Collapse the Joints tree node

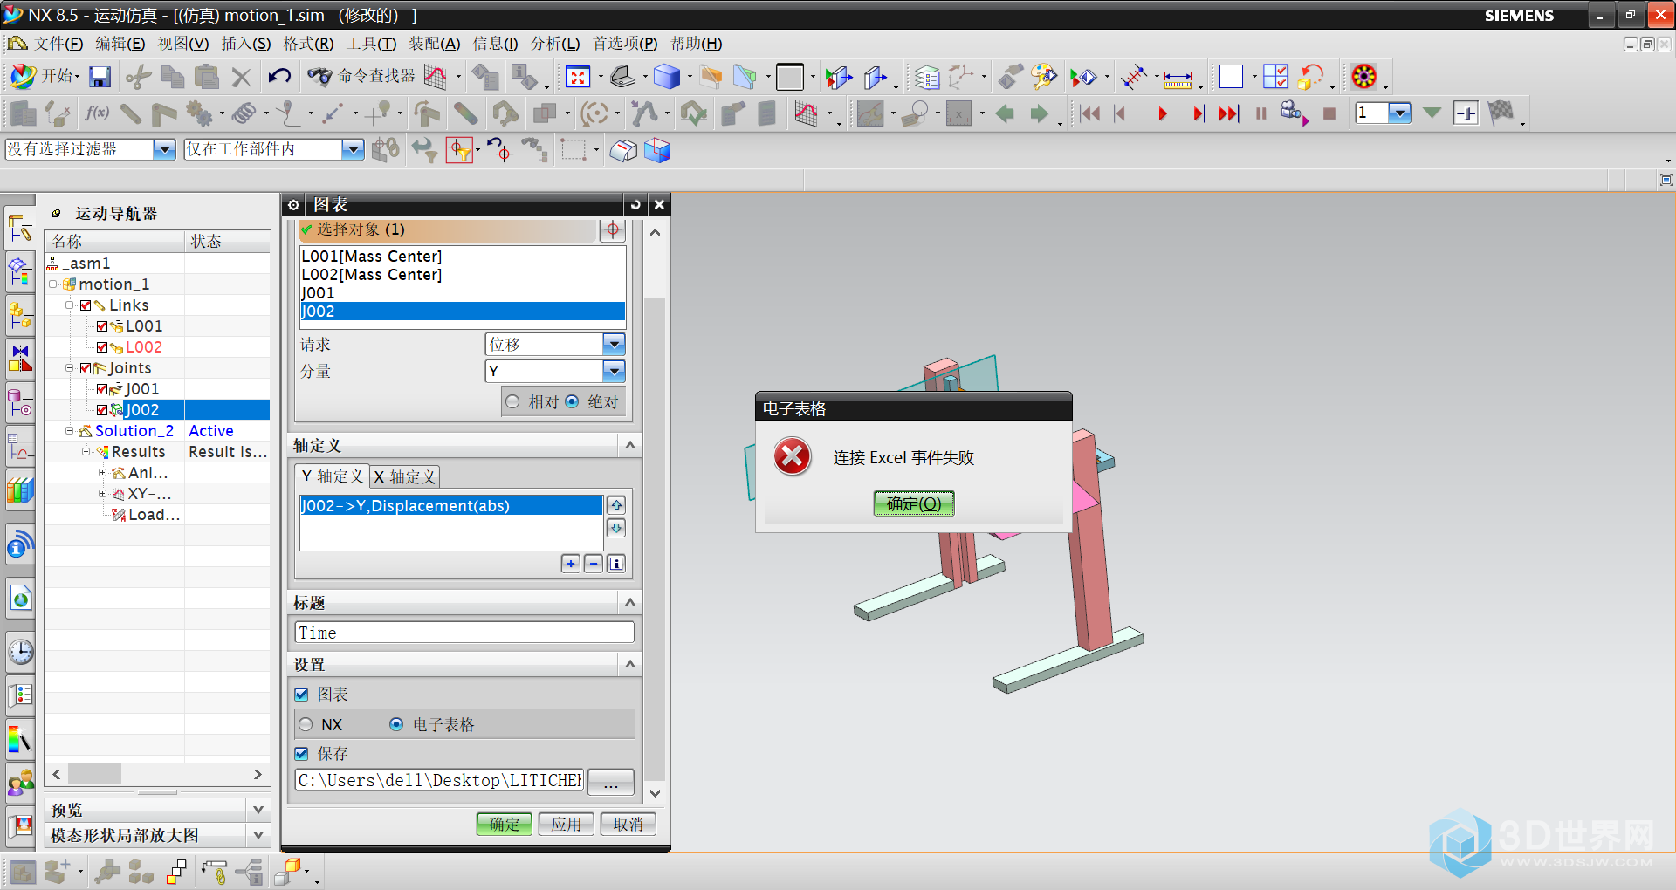[70, 368]
